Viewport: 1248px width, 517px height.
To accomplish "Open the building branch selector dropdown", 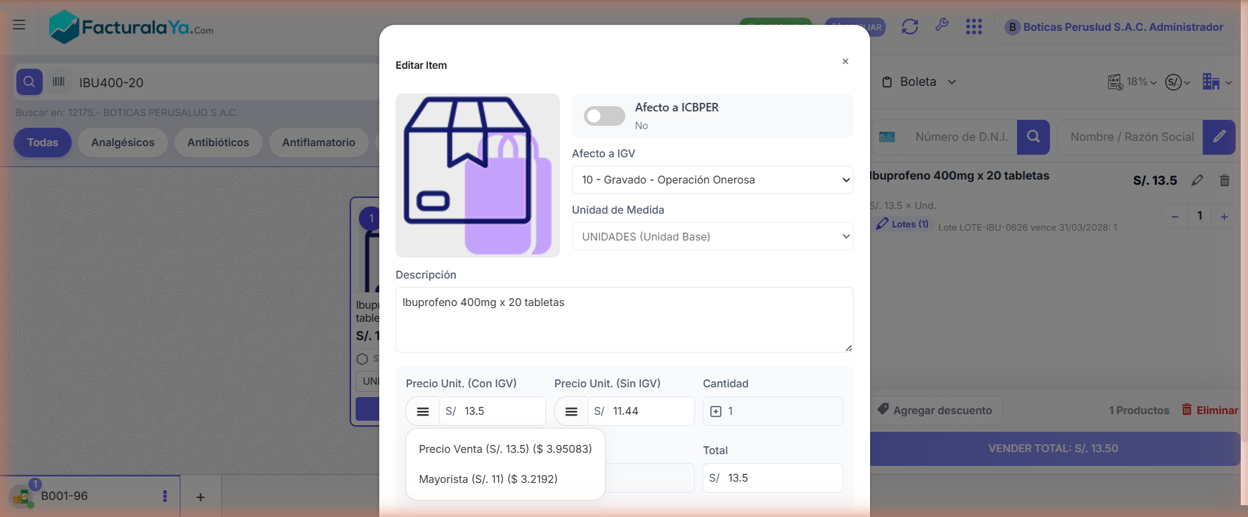I will 1217,82.
